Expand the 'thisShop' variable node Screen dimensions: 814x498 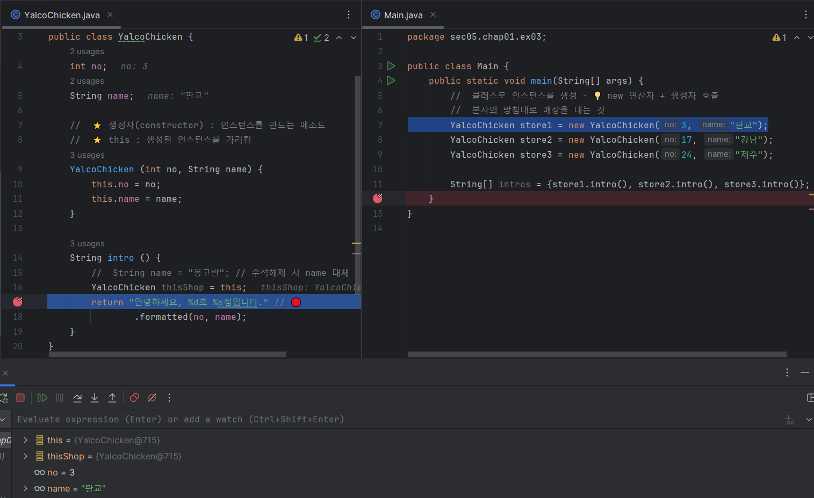tap(25, 456)
